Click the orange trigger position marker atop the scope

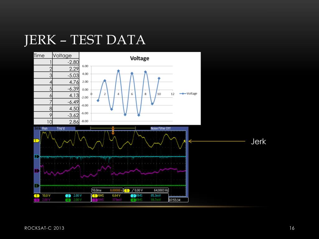[x=113, y=129]
